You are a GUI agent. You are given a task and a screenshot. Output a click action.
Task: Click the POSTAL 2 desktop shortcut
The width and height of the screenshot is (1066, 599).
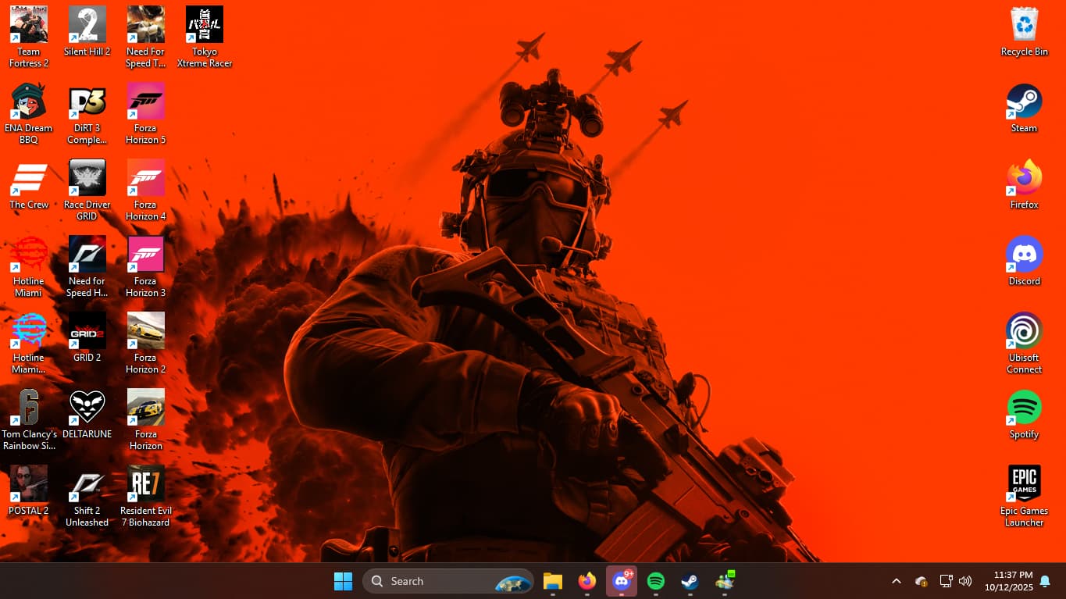click(x=29, y=484)
